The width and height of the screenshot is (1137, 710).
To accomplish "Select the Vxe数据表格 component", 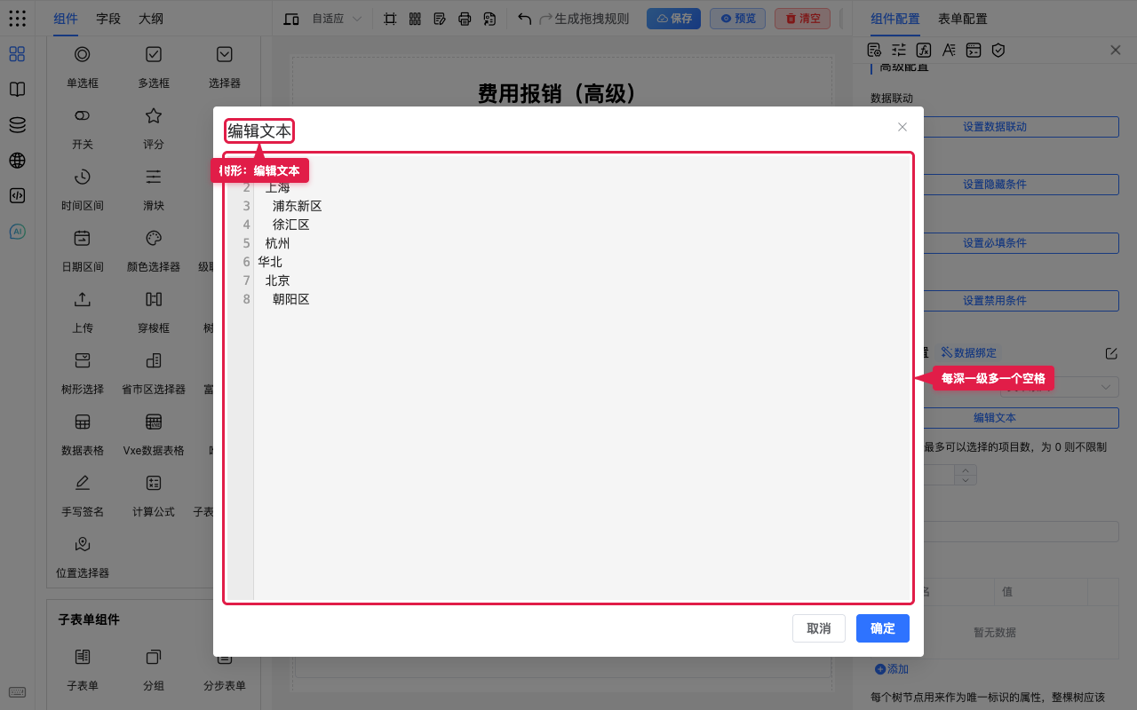I will point(154,434).
